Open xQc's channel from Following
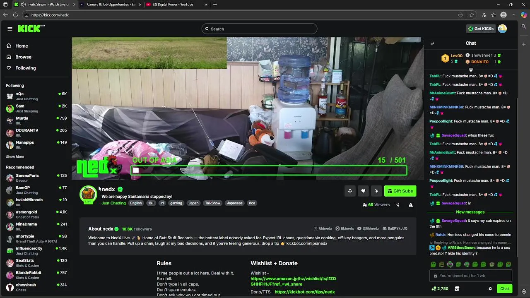The image size is (530, 298). [x=36, y=96]
